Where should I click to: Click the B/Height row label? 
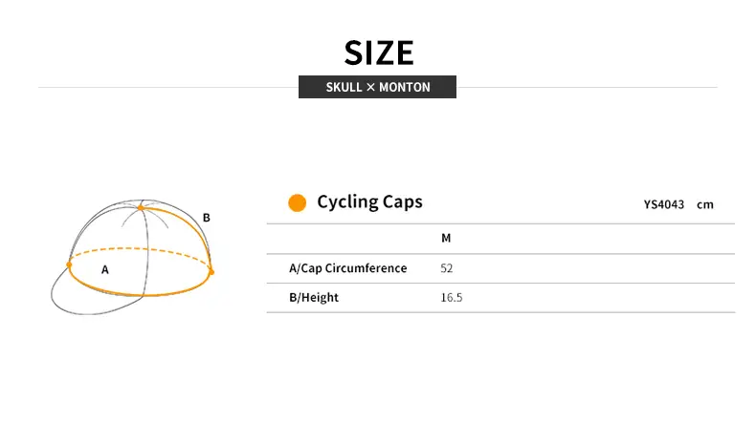pos(314,297)
